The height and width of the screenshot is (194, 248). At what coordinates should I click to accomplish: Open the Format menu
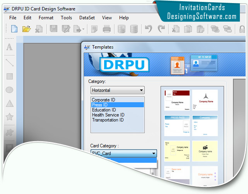(46, 18)
